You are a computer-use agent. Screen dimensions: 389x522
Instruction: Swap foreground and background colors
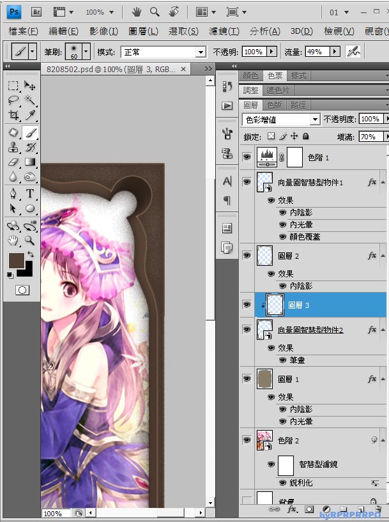coord(31,255)
